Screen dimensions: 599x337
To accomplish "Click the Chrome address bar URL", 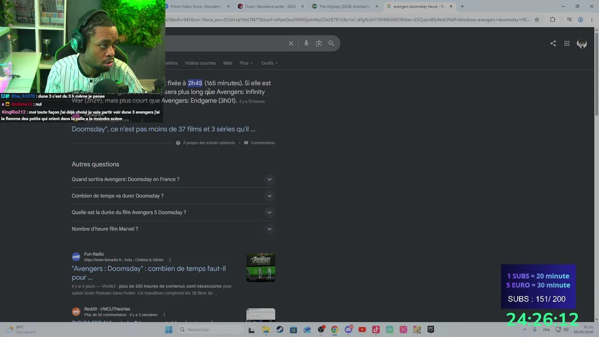I will tap(347, 20).
